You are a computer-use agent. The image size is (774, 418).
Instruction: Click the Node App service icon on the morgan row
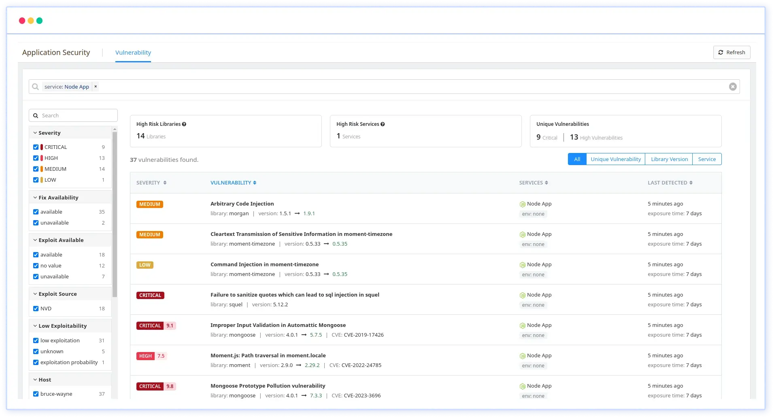click(x=522, y=204)
